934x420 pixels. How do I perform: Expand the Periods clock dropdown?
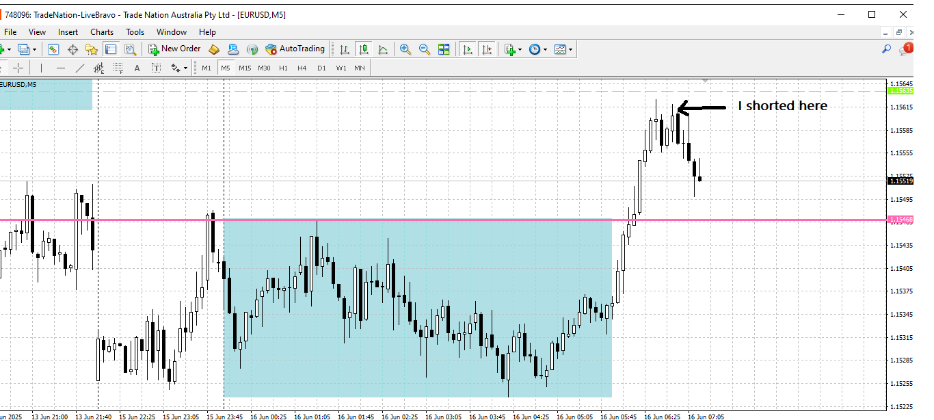[545, 49]
